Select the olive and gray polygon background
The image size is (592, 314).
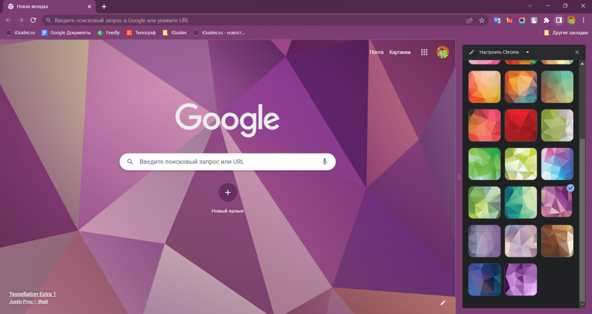pyautogui.click(x=557, y=126)
